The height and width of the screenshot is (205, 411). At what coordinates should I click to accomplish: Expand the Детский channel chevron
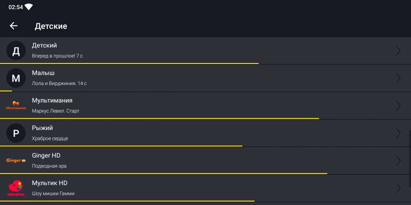pyautogui.click(x=398, y=51)
